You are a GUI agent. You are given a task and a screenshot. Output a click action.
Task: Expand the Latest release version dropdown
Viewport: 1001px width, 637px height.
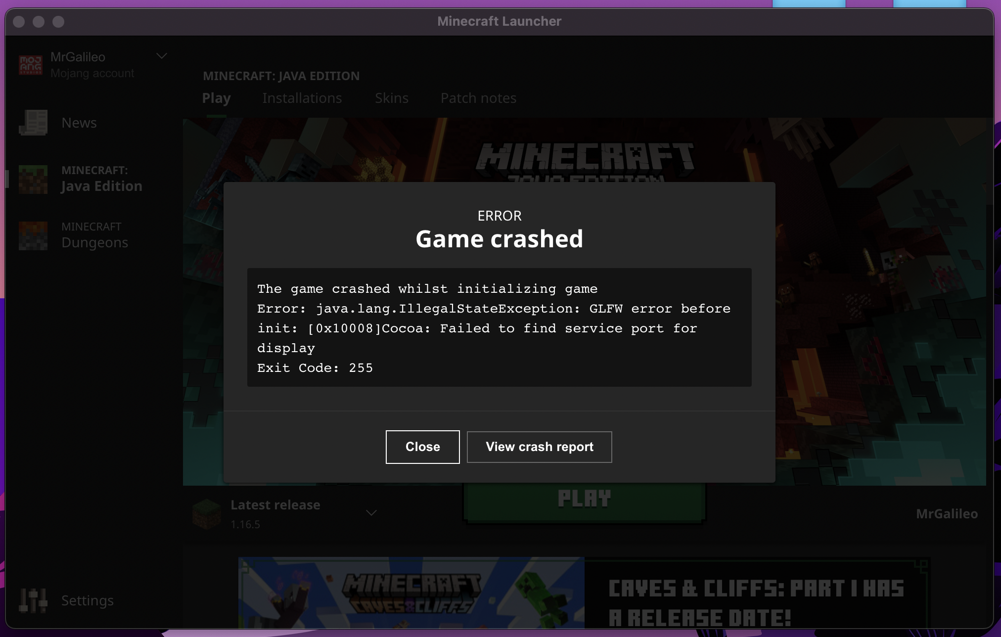371,513
